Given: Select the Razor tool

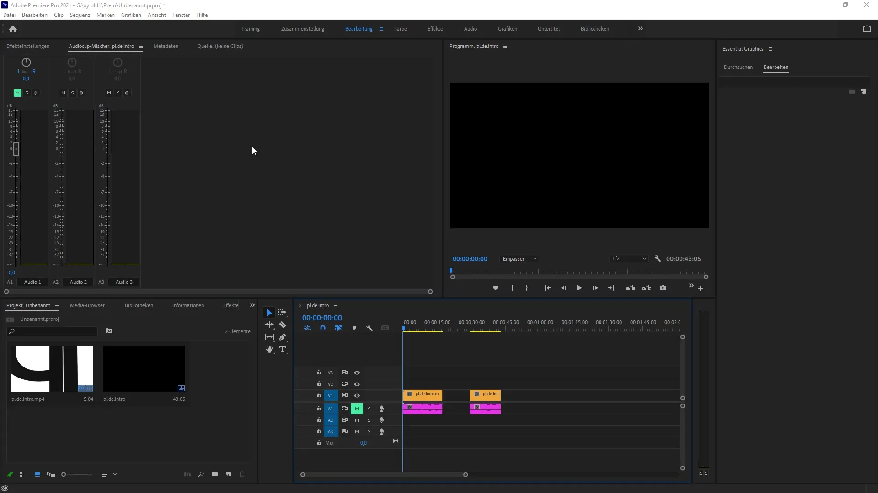Looking at the screenshot, I should pos(283,325).
